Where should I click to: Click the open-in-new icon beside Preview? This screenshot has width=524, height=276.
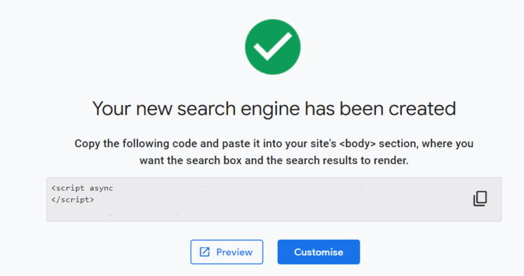pos(205,252)
